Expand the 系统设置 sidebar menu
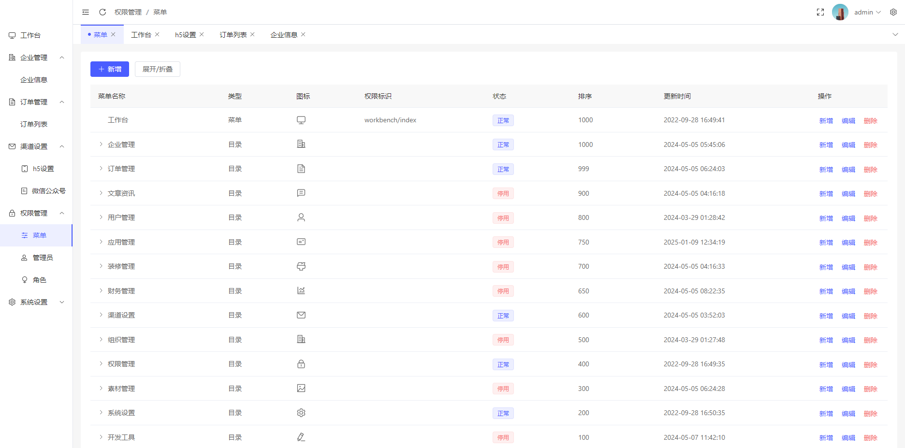Viewport: 905px width, 448px height. pos(36,302)
